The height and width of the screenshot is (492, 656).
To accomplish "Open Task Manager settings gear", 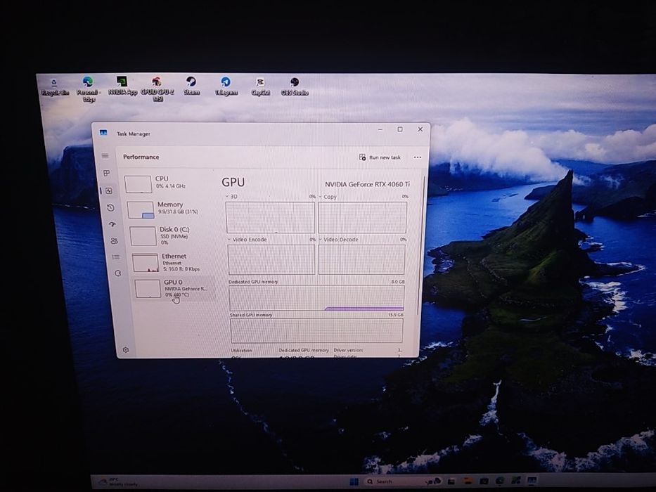I will point(126,350).
